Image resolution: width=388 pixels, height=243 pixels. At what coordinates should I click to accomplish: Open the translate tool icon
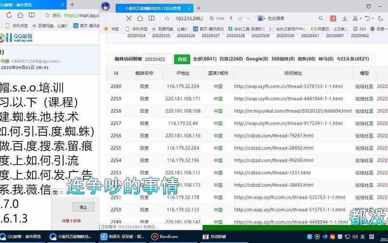click(x=333, y=18)
